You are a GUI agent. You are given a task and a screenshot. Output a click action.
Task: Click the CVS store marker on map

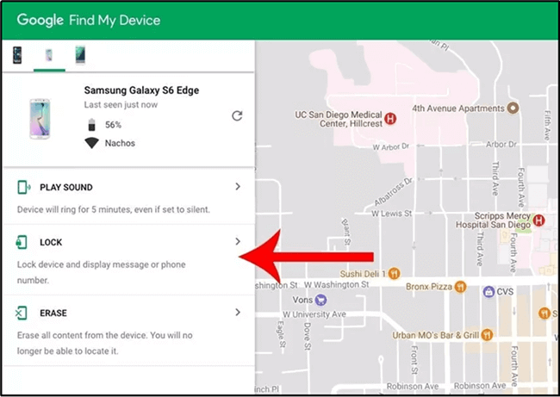pyautogui.click(x=488, y=291)
